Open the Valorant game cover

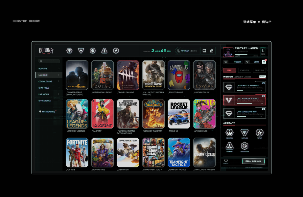(103, 114)
